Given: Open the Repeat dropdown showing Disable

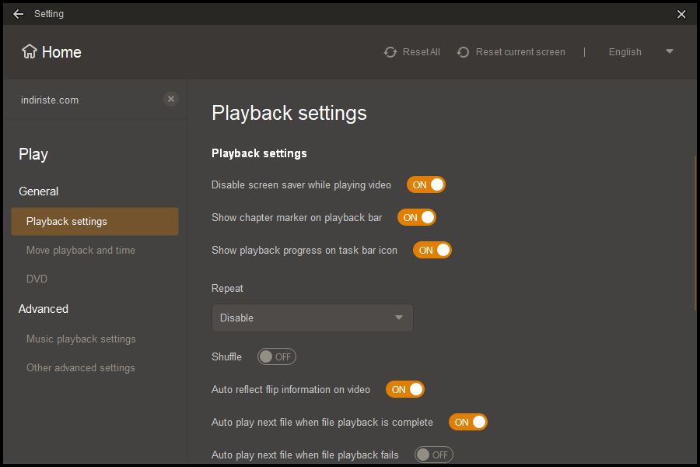Looking at the screenshot, I should click(x=312, y=318).
